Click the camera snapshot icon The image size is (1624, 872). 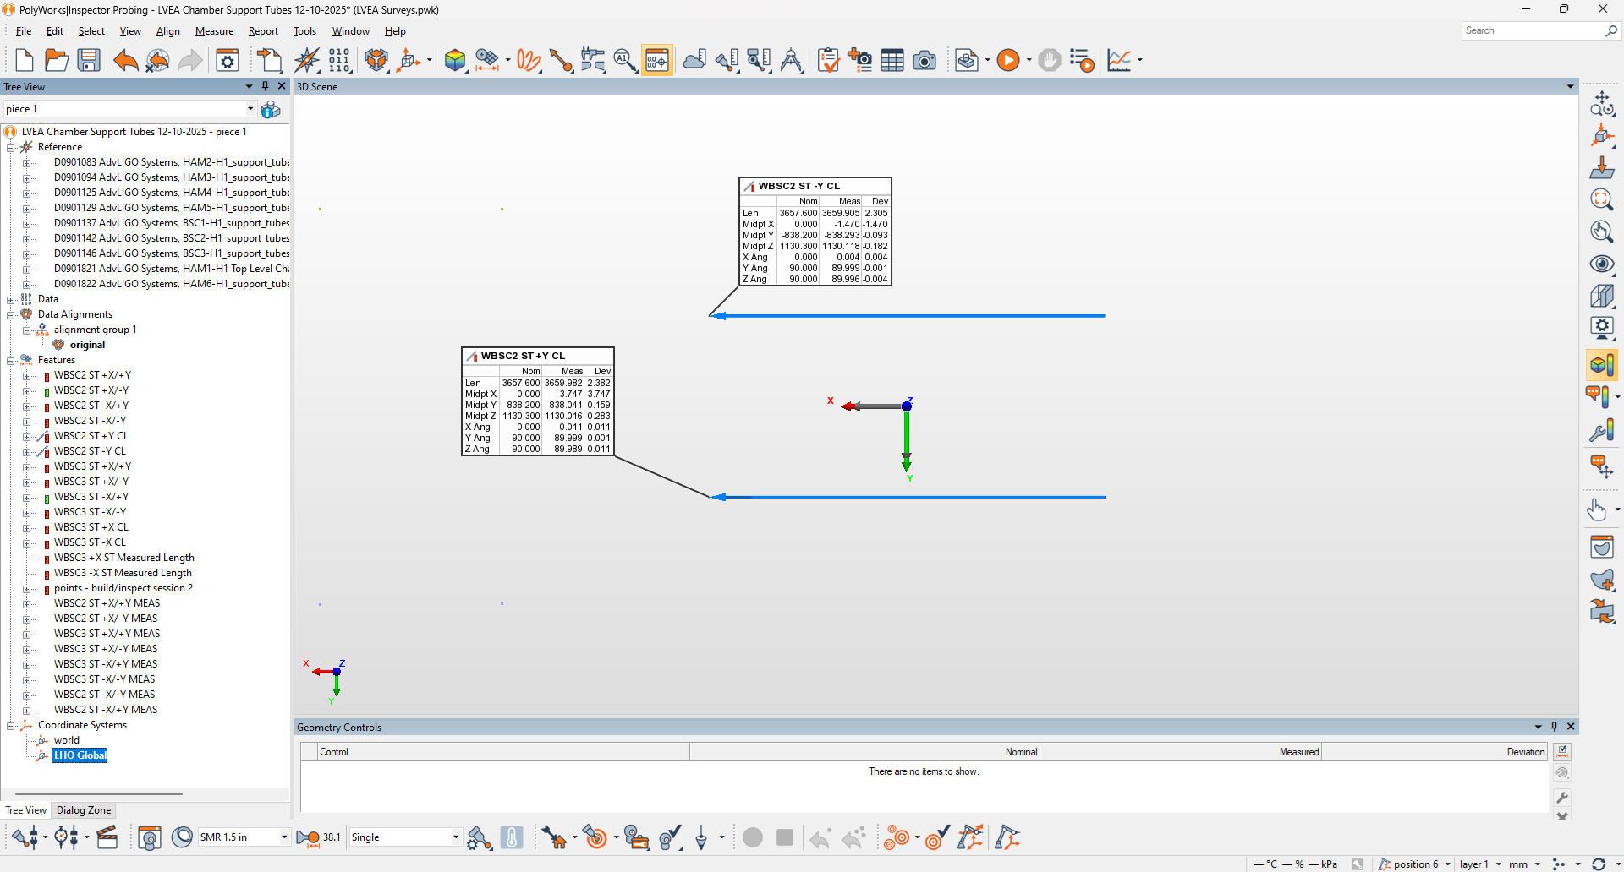tap(924, 60)
